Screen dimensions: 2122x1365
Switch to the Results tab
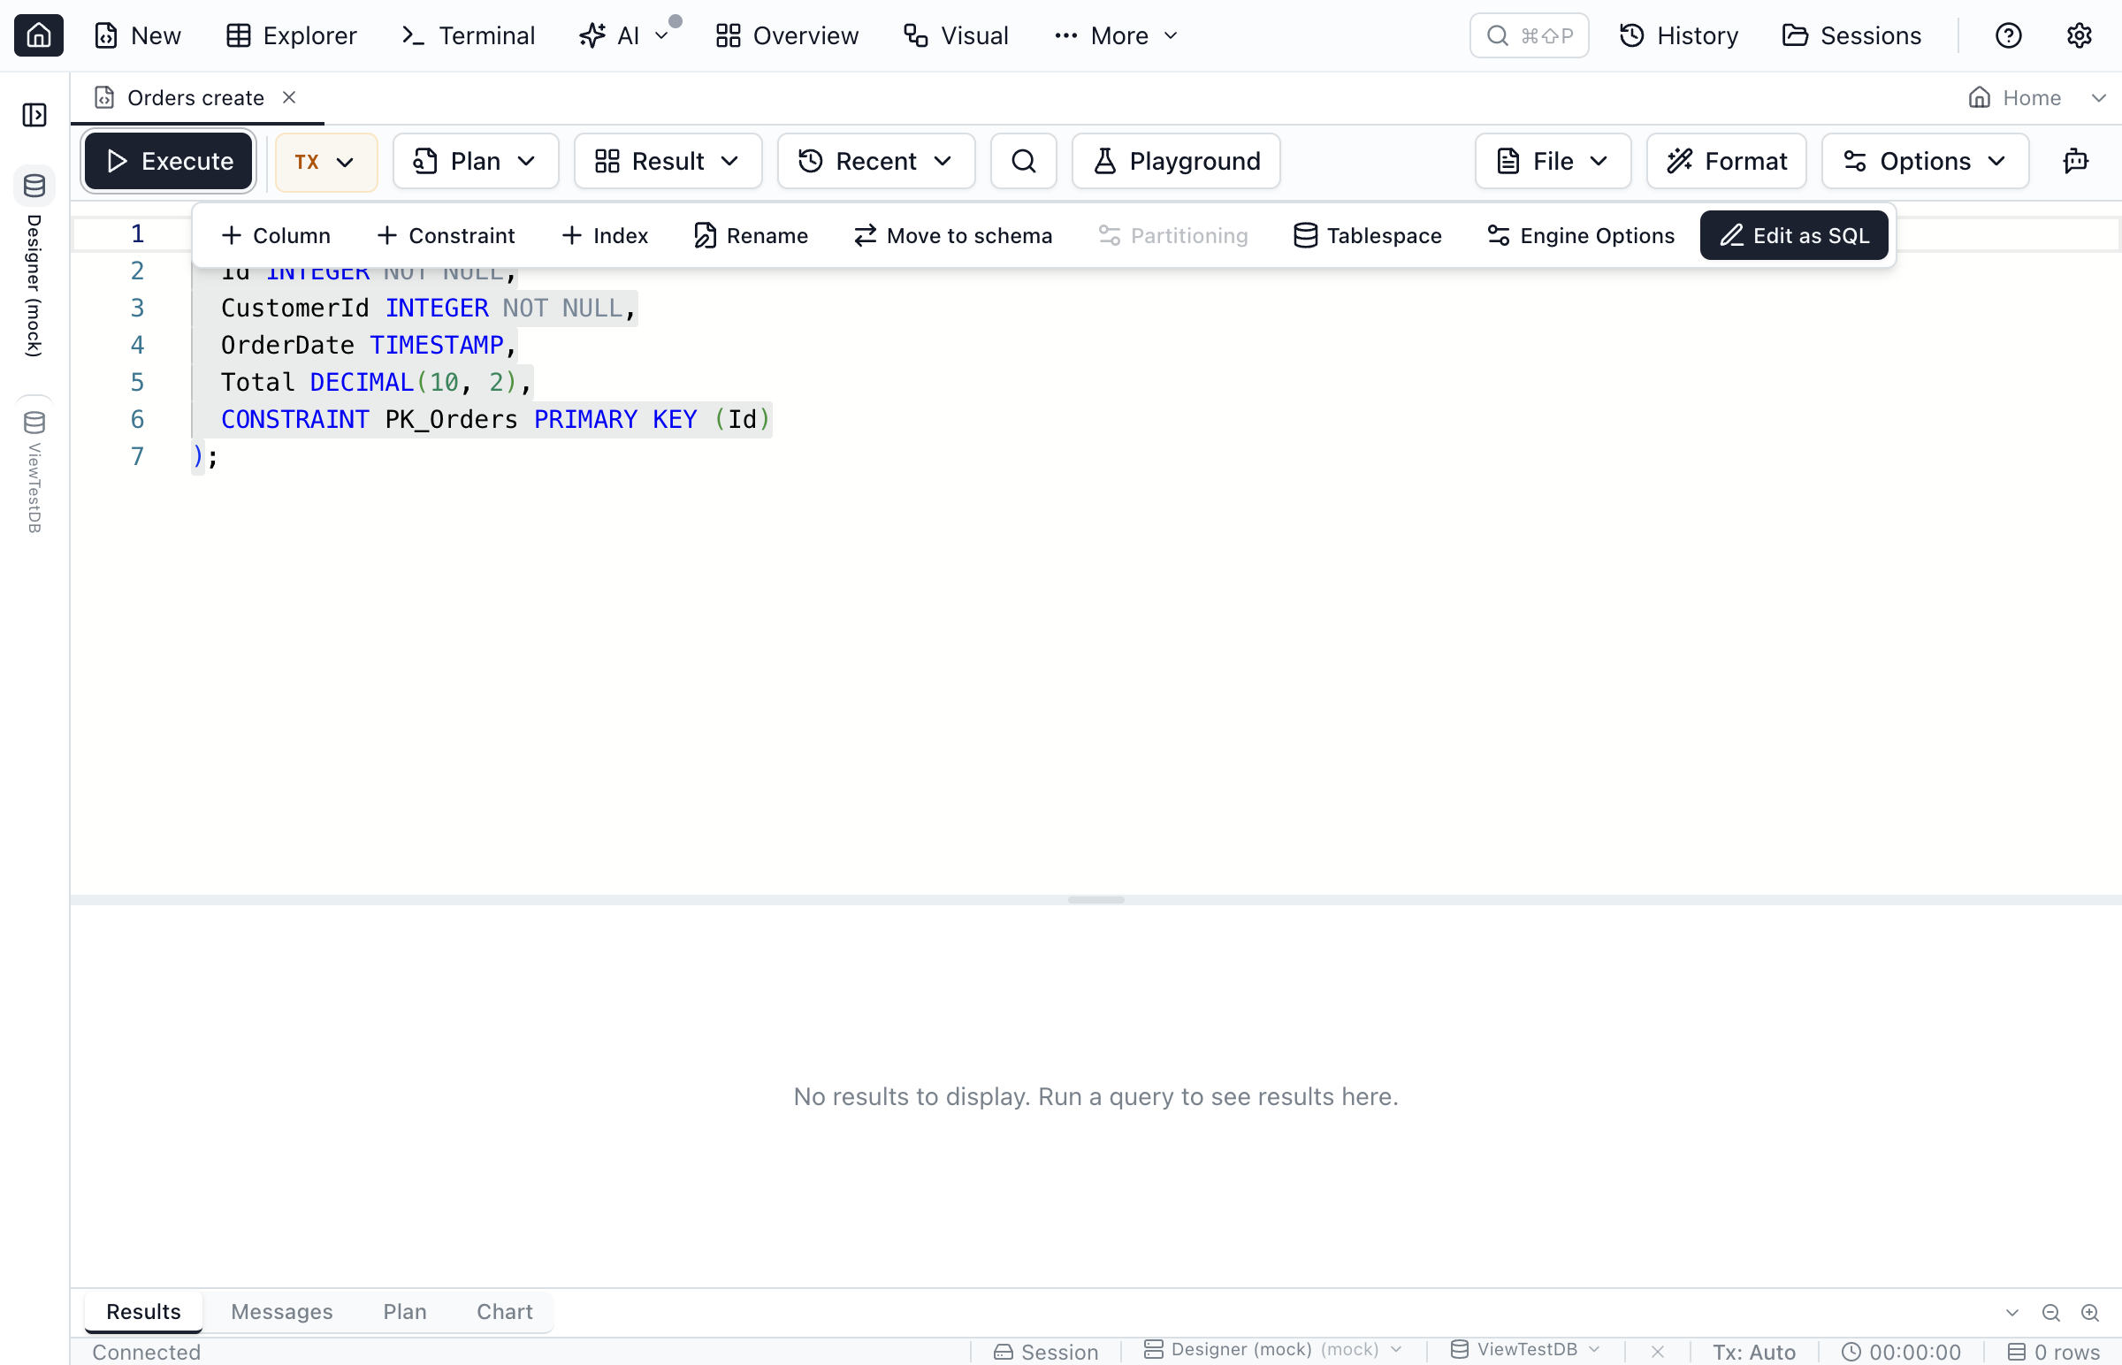143,1312
